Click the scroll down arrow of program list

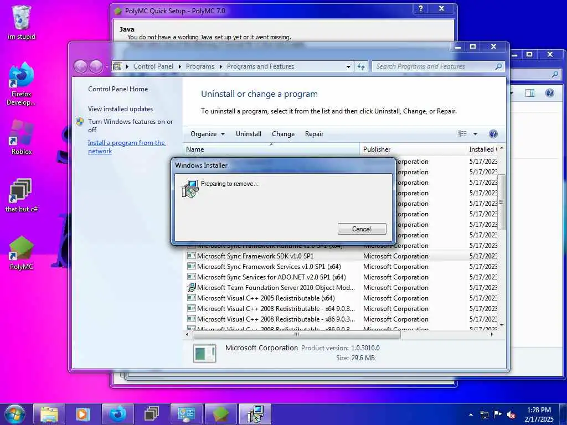pos(502,325)
